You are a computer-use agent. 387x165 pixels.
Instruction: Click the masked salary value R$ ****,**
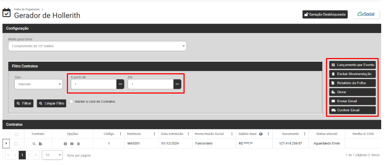pyautogui.click(x=246, y=143)
